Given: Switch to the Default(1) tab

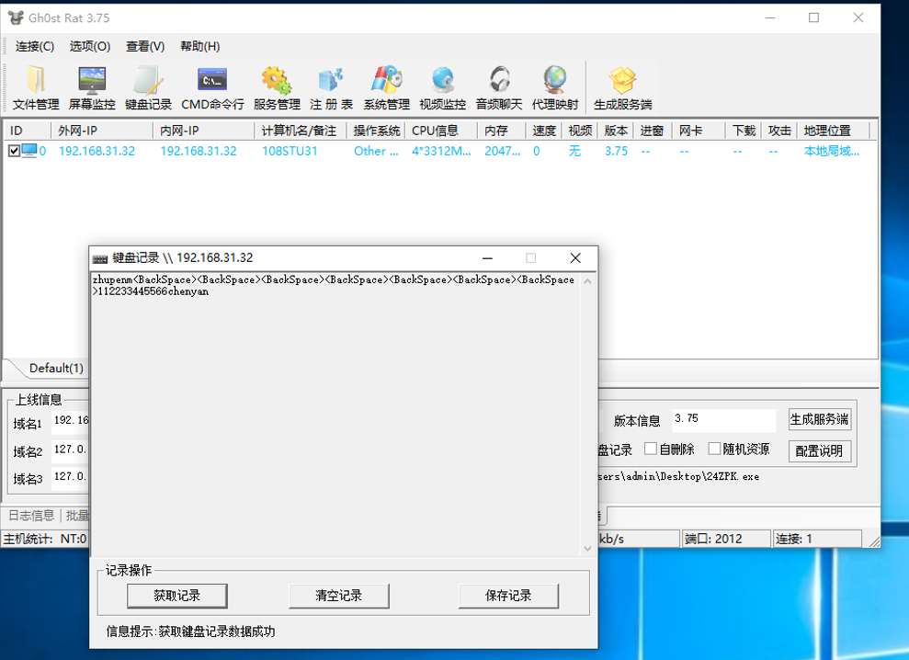Looking at the screenshot, I should click(56, 369).
